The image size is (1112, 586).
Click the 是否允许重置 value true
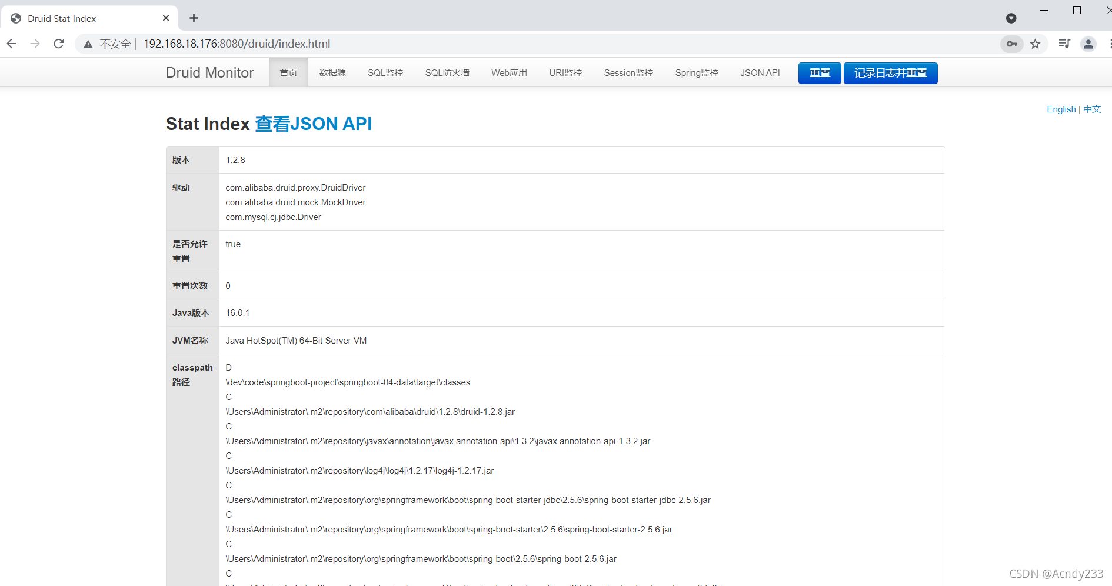[233, 244]
